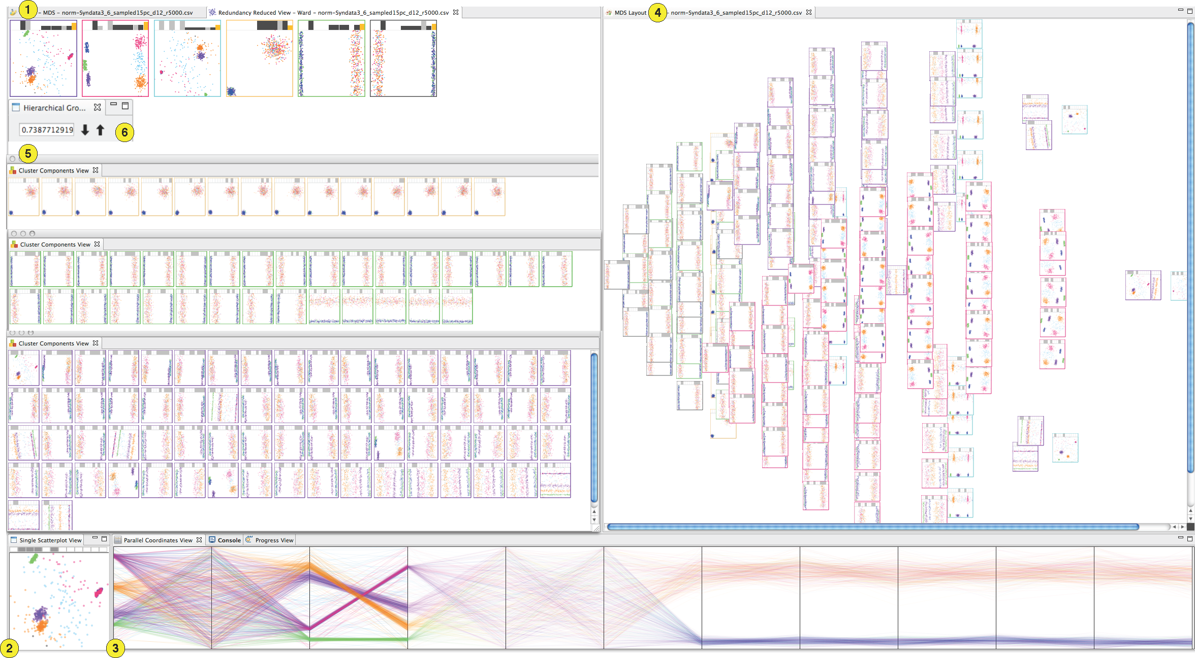
Task: Select the magenta-bordered scatterplot thumbnail at top
Action: pos(115,58)
